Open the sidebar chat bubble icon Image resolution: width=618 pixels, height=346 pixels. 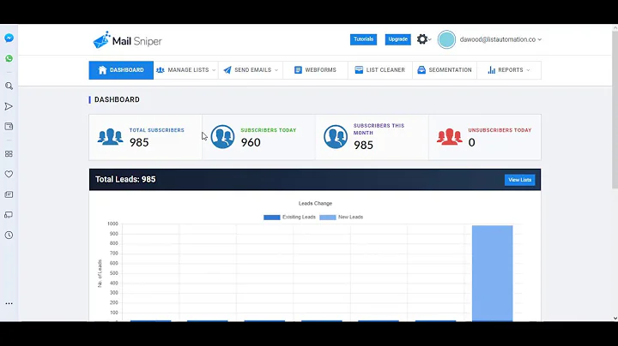click(9, 215)
